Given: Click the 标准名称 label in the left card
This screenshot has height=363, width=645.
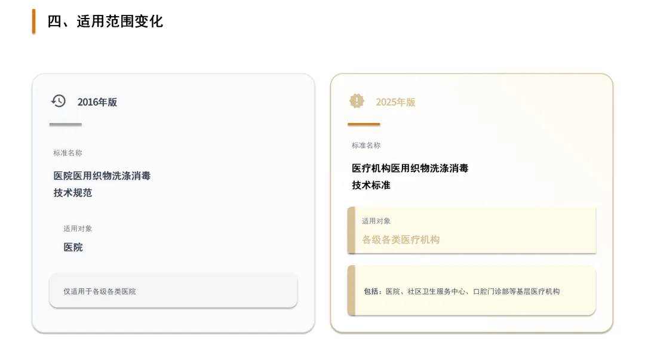Looking at the screenshot, I should (x=67, y=153).
